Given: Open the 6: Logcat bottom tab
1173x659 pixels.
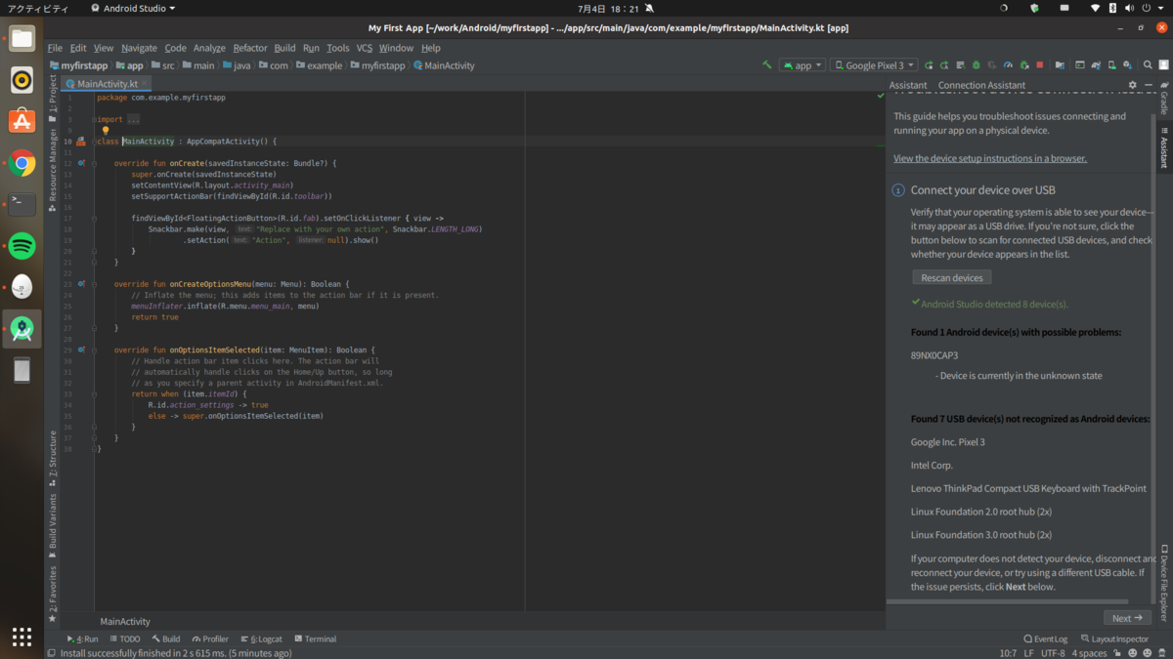Looking at the screenshot, I should tap(260, 638).
